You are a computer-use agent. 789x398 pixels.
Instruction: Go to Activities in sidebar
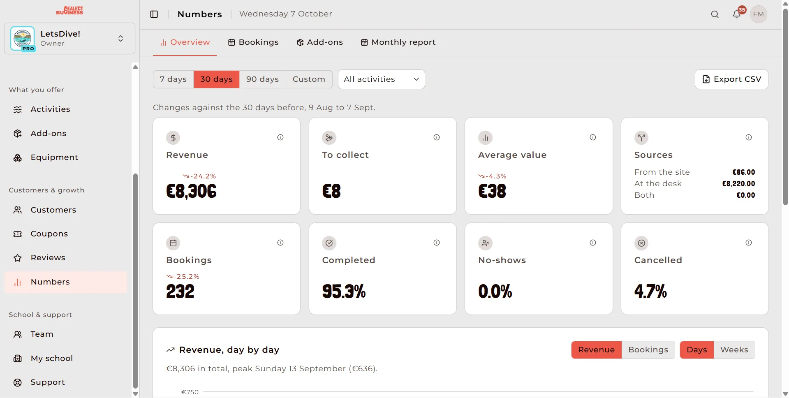66,109
